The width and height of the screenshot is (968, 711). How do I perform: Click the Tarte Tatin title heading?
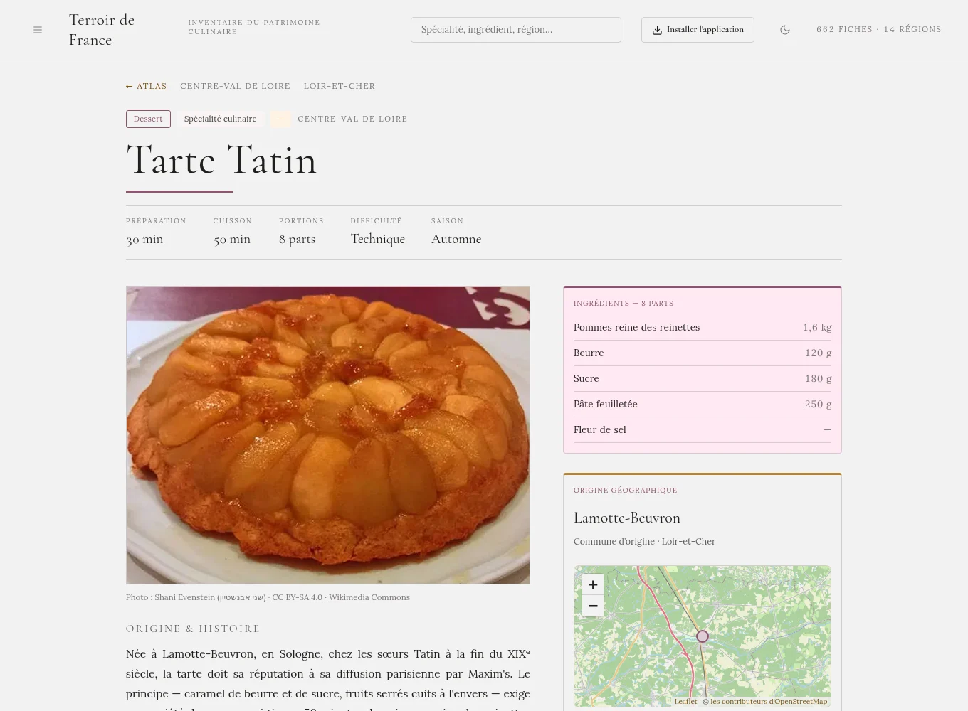click(221, 160)
